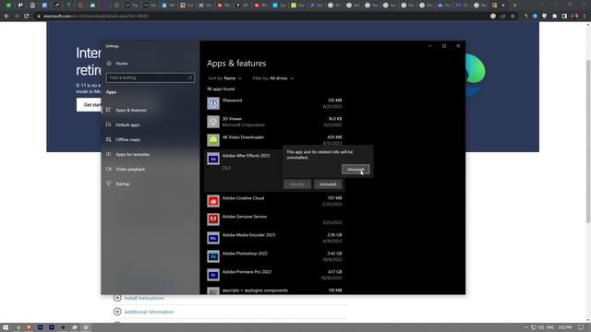Screen dimensions: 591x332
Task: Expand Install Instructions on the web page
Action: point(144,298)
